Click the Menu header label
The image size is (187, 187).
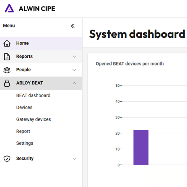(x=9, y=26)
